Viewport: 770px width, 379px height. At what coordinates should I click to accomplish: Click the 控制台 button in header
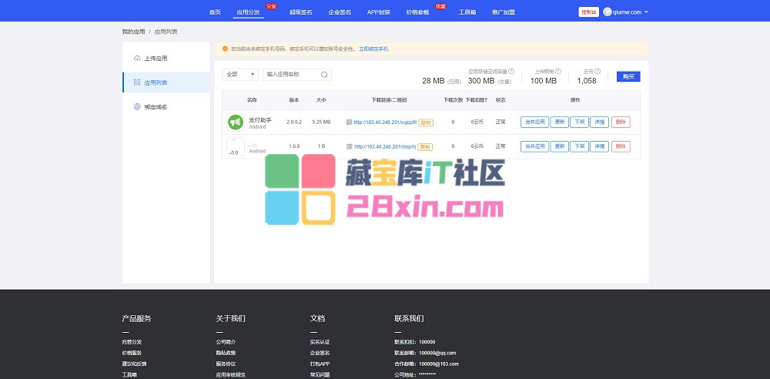(588, 12)
